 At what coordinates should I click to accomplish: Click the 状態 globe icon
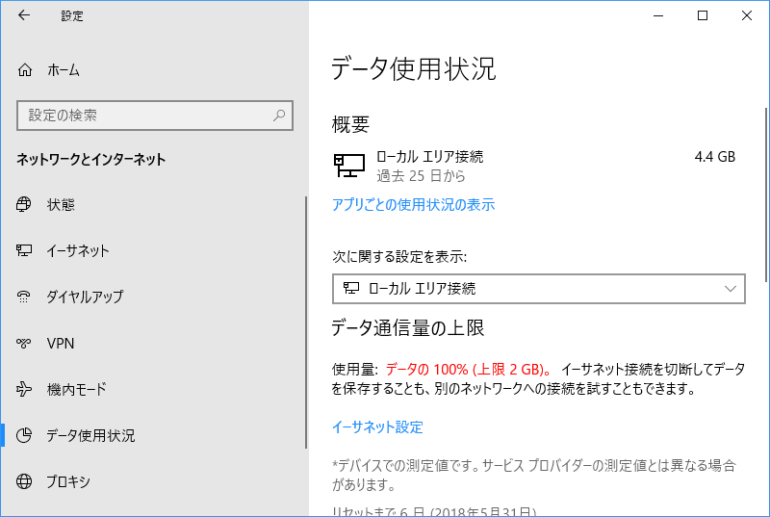[23, 204]
